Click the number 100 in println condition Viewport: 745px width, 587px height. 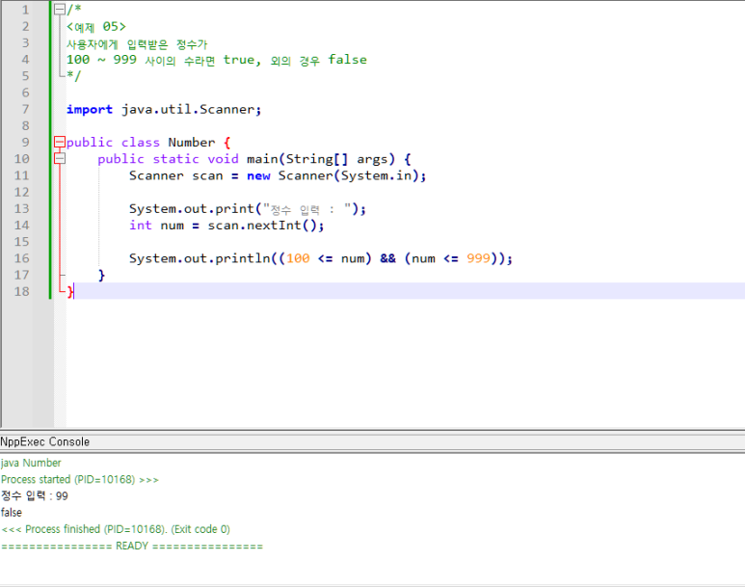coord(298,258)
